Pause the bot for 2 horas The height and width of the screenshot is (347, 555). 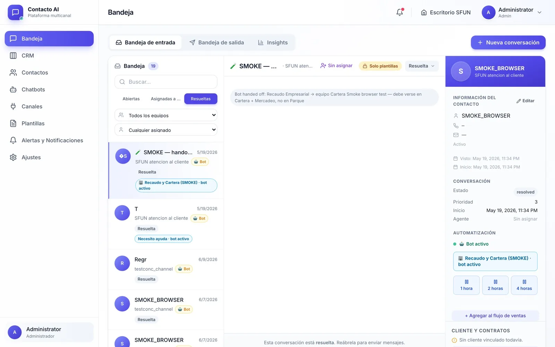coord(495,285)
